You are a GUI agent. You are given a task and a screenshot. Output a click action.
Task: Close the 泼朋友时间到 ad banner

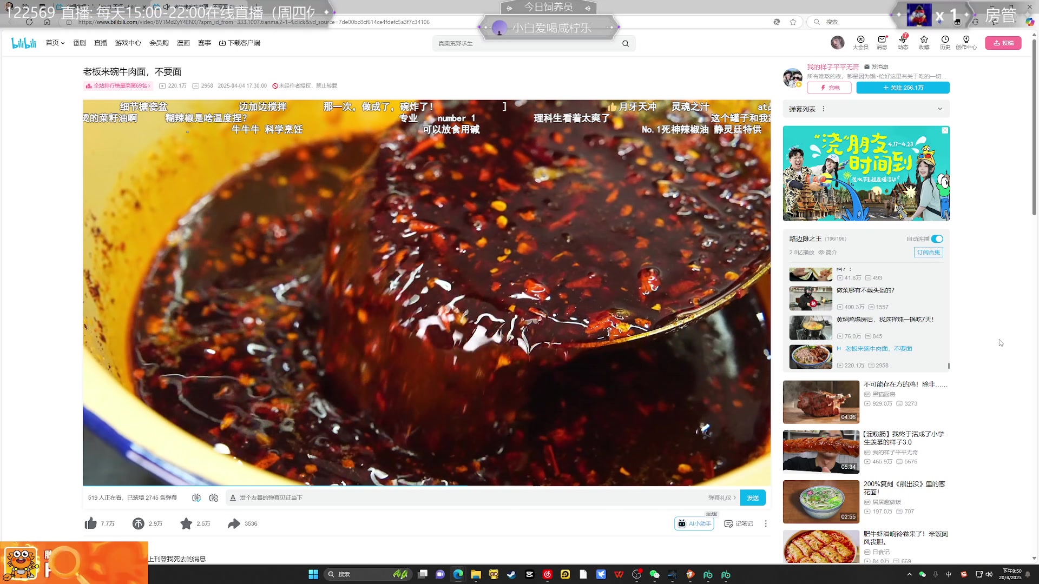coord(945,130)
